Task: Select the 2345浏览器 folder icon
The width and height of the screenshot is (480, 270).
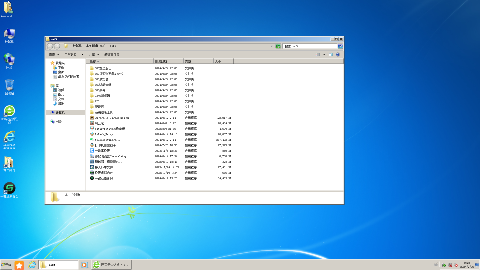Action: 92,95
